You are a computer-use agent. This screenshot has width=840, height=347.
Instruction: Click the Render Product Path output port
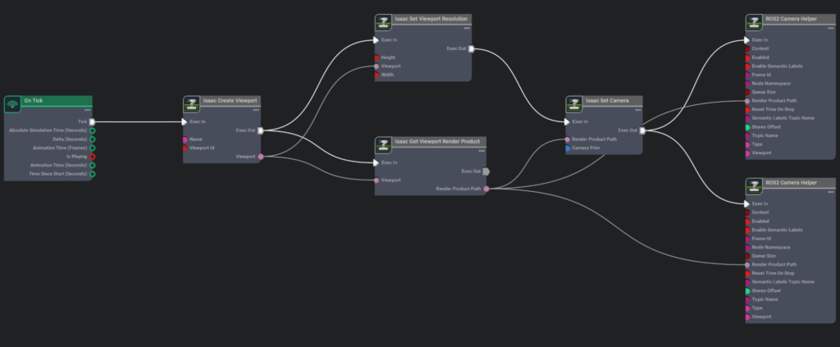(486, 189)
